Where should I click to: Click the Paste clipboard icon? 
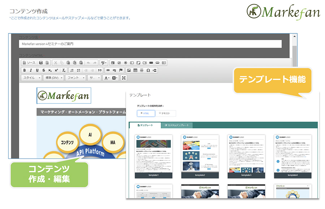(68, 63)
